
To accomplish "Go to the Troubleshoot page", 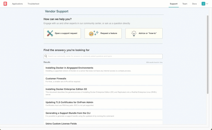I will click(33, 4).
